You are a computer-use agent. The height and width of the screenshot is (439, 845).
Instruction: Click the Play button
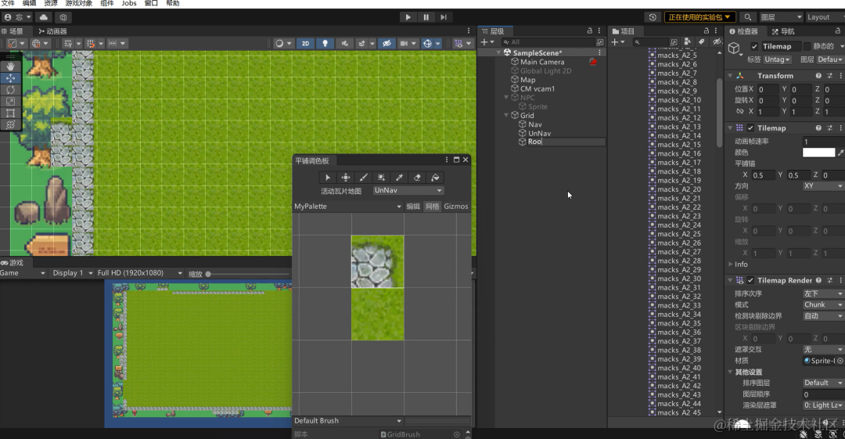coord(408,17)
